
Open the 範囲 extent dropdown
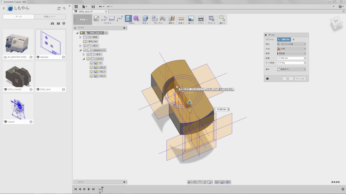pyautogui.click(x=291, y=53)
